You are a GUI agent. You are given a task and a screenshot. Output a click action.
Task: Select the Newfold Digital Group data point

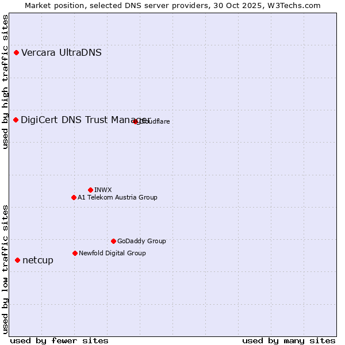point(75,253)
